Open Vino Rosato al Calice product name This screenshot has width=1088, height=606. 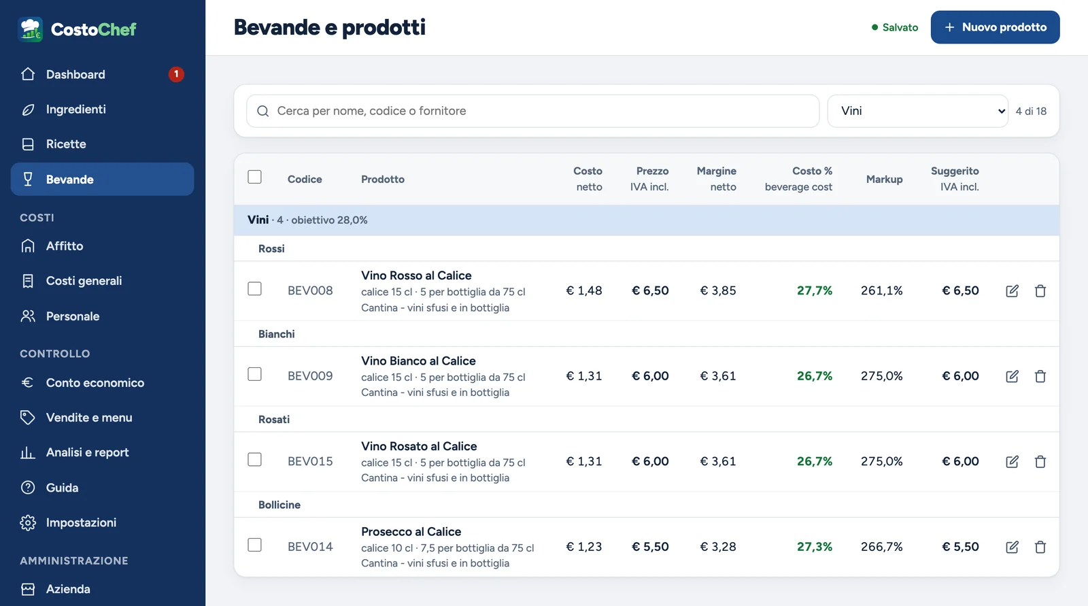(419, 446)
